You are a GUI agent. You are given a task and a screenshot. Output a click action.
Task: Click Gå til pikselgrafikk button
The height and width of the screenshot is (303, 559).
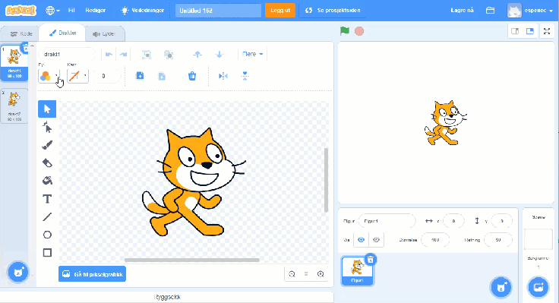(x=92, y=274)
